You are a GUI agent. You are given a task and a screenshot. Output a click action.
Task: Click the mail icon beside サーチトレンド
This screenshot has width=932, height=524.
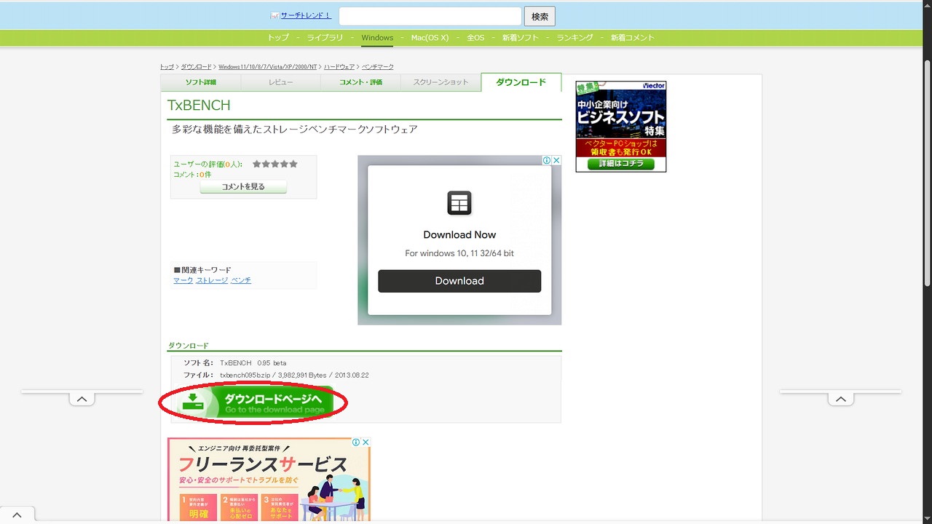tap(275, 15)
